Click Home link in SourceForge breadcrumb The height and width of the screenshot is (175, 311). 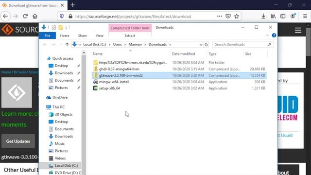coord(6,72)
